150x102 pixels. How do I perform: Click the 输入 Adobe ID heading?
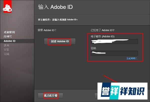point(55,7)
